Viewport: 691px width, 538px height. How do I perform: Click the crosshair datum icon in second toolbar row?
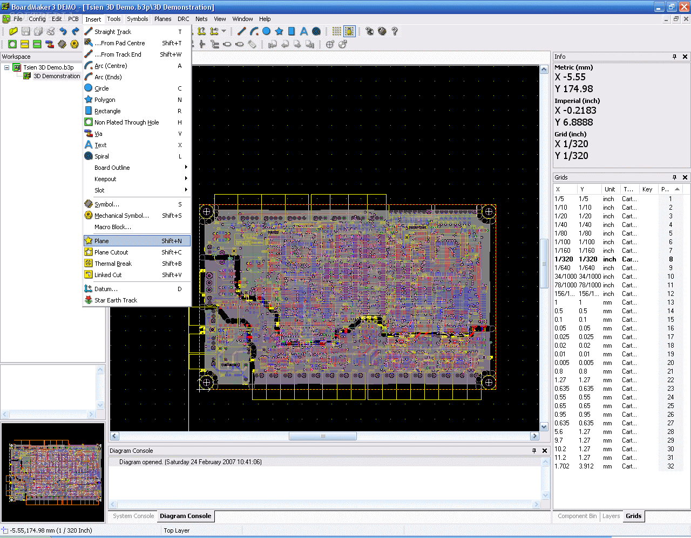pos(330,44)
